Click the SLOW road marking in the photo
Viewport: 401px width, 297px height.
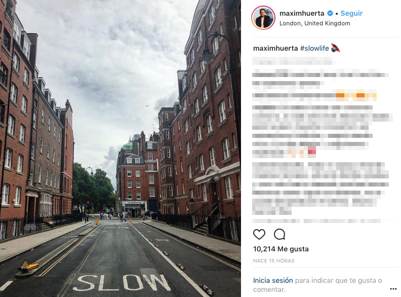(122, 282)
